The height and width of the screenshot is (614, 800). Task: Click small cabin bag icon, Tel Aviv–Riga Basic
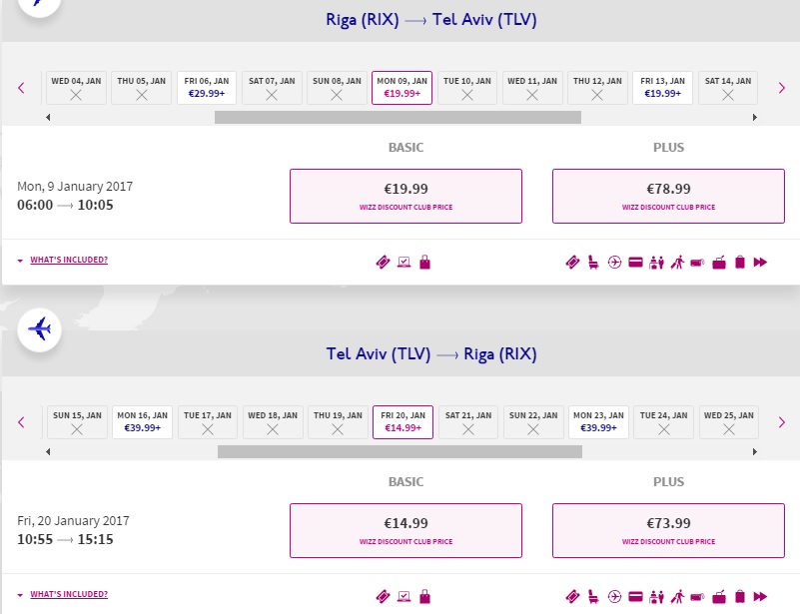point(424,596)
